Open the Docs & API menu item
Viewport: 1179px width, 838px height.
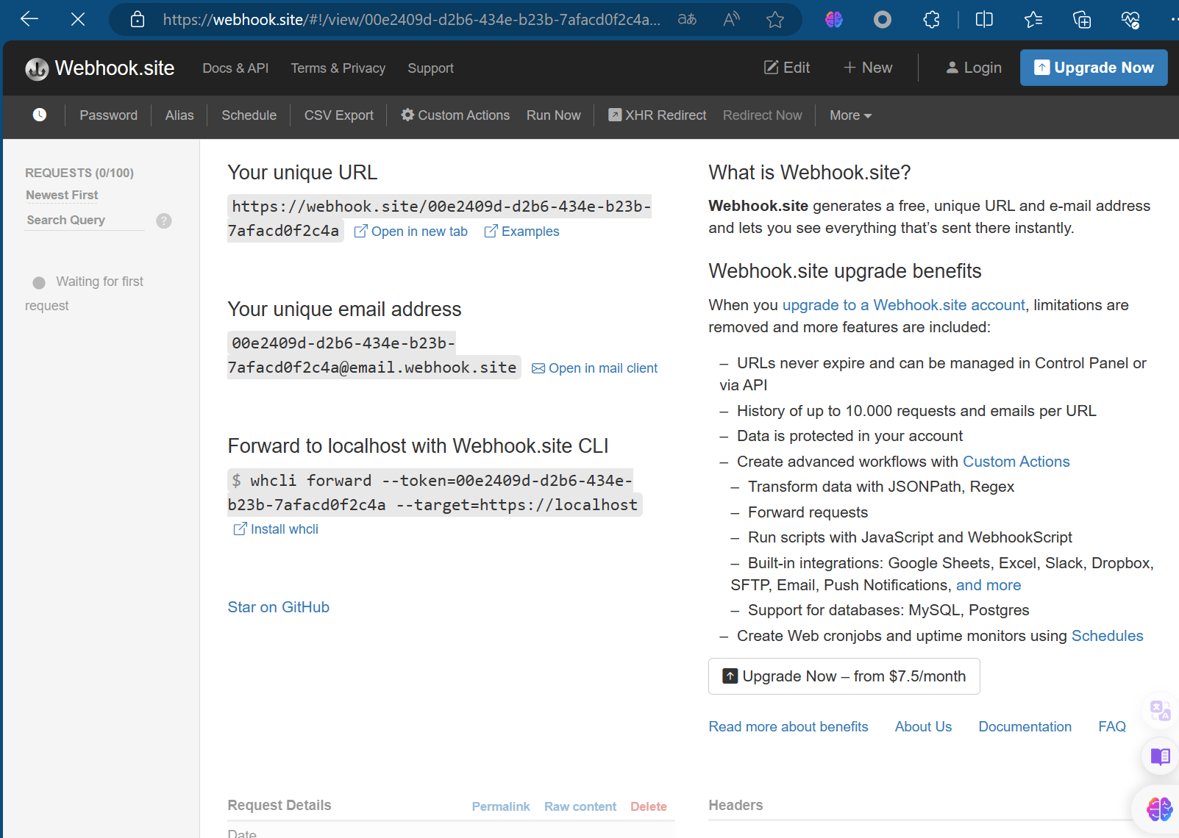235,68
